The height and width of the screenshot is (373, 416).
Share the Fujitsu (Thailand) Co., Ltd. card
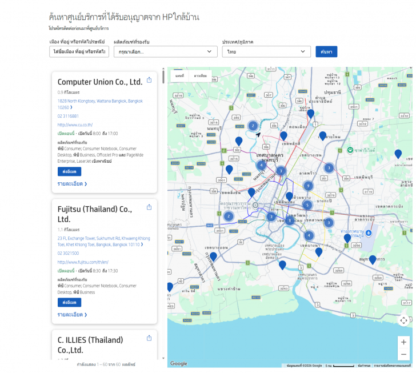click(149, 207)
